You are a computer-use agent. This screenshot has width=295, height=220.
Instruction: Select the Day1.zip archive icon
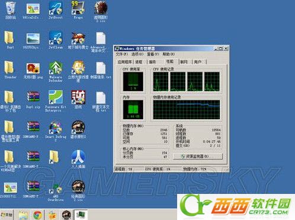tap(33, 100)
